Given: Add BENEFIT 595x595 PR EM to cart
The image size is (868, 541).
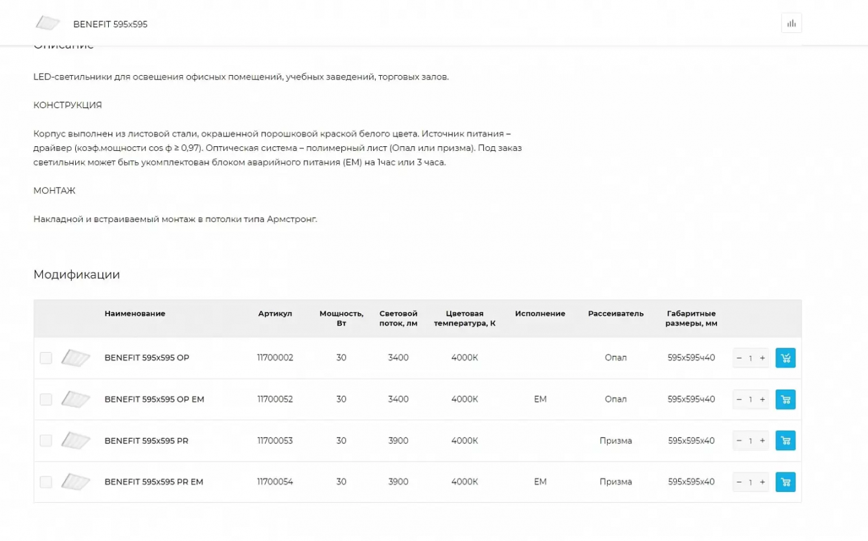Looking at the screenshot, I should pos(785,482).
